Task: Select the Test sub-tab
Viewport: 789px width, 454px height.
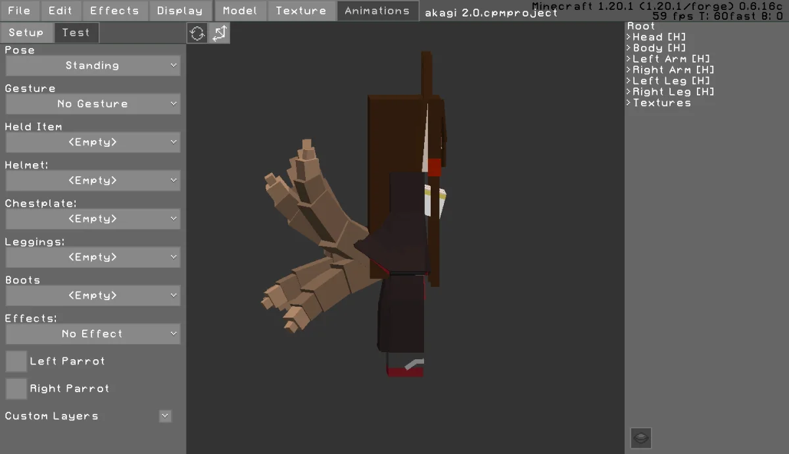Action: click(76, 32)
